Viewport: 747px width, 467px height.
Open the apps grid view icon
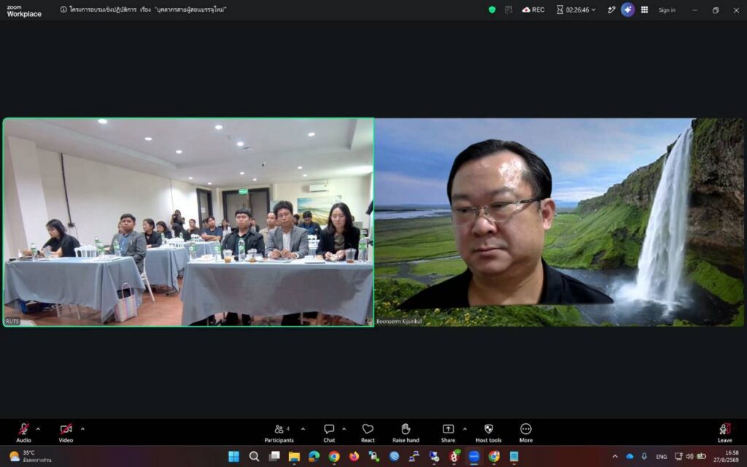(645, 9)
